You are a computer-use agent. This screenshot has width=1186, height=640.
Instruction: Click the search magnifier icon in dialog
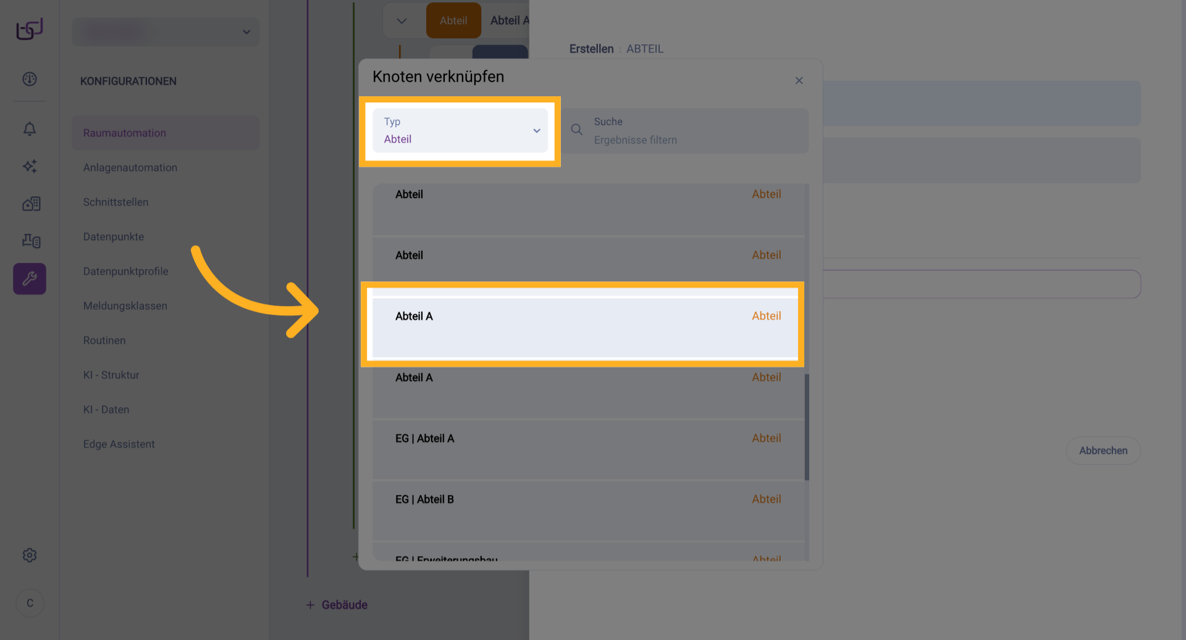[576, 130]
